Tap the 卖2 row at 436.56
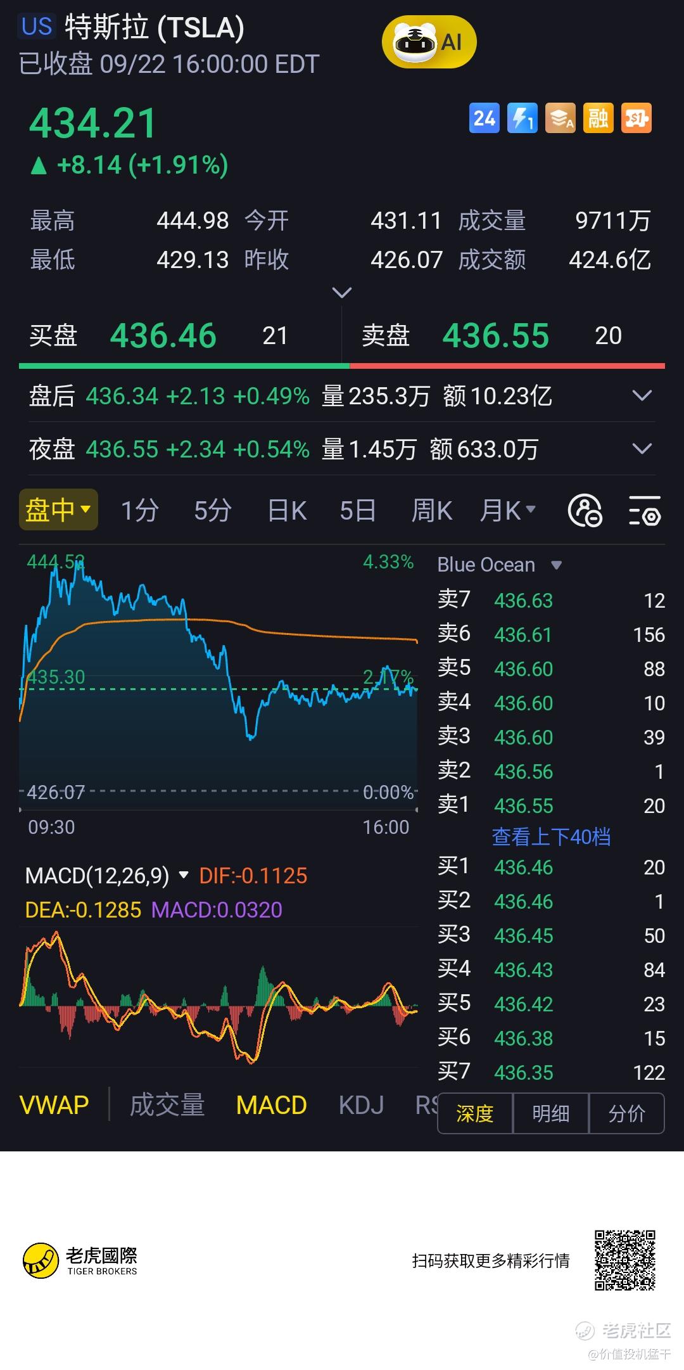This screenshot has height=1370, width=684. [x=551, y=771]
